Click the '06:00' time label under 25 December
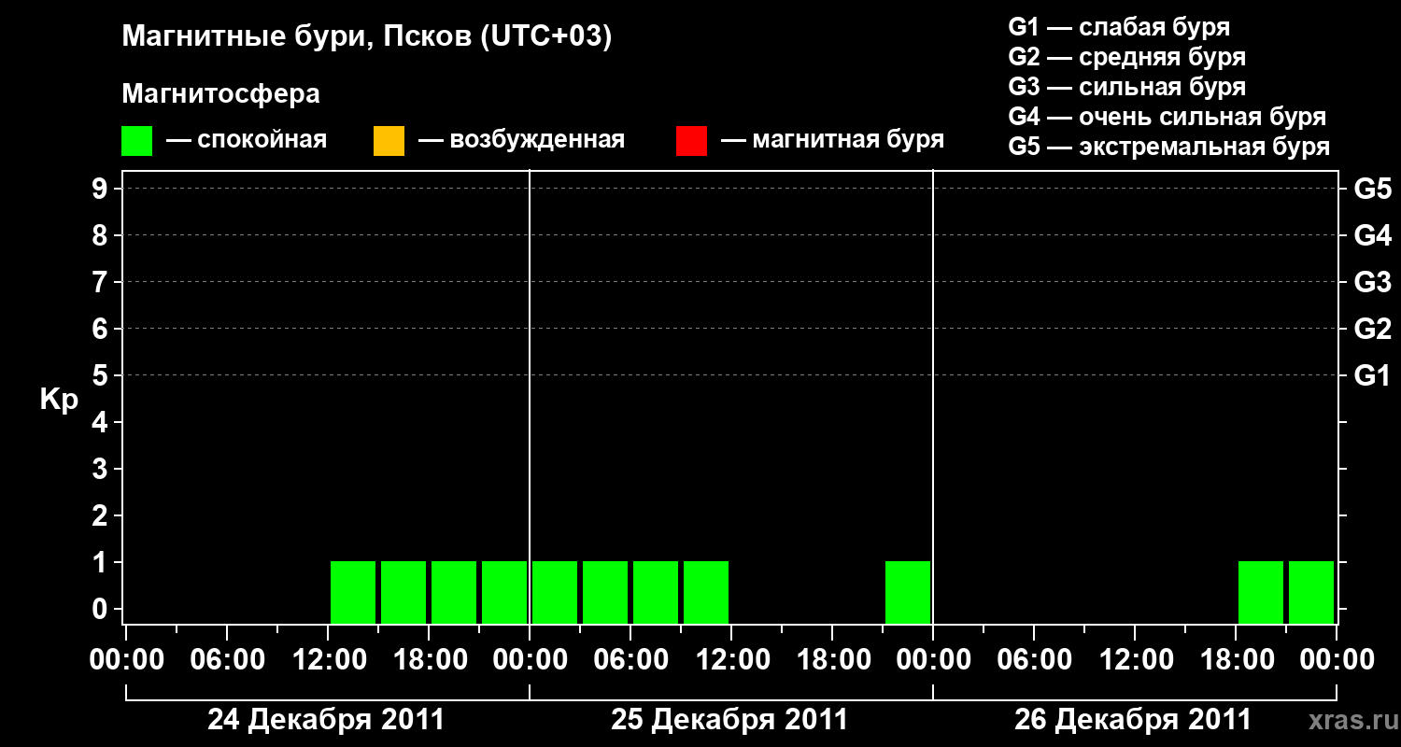This screenshot has height=747, width=1401. (x=630, y=660)
